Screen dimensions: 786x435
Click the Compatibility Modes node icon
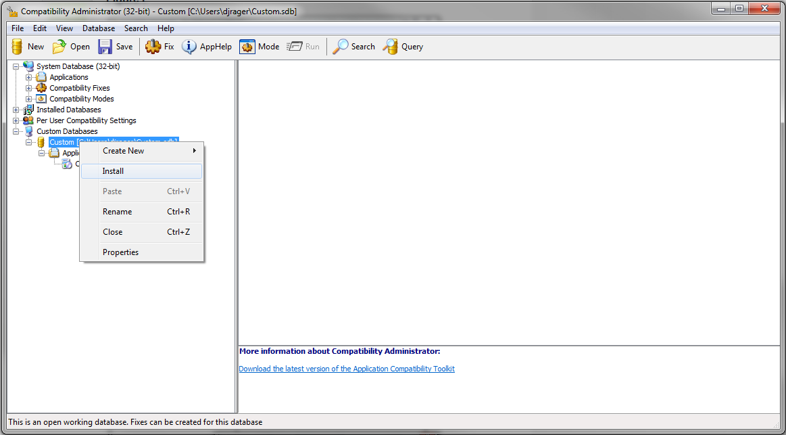point(41,99)
